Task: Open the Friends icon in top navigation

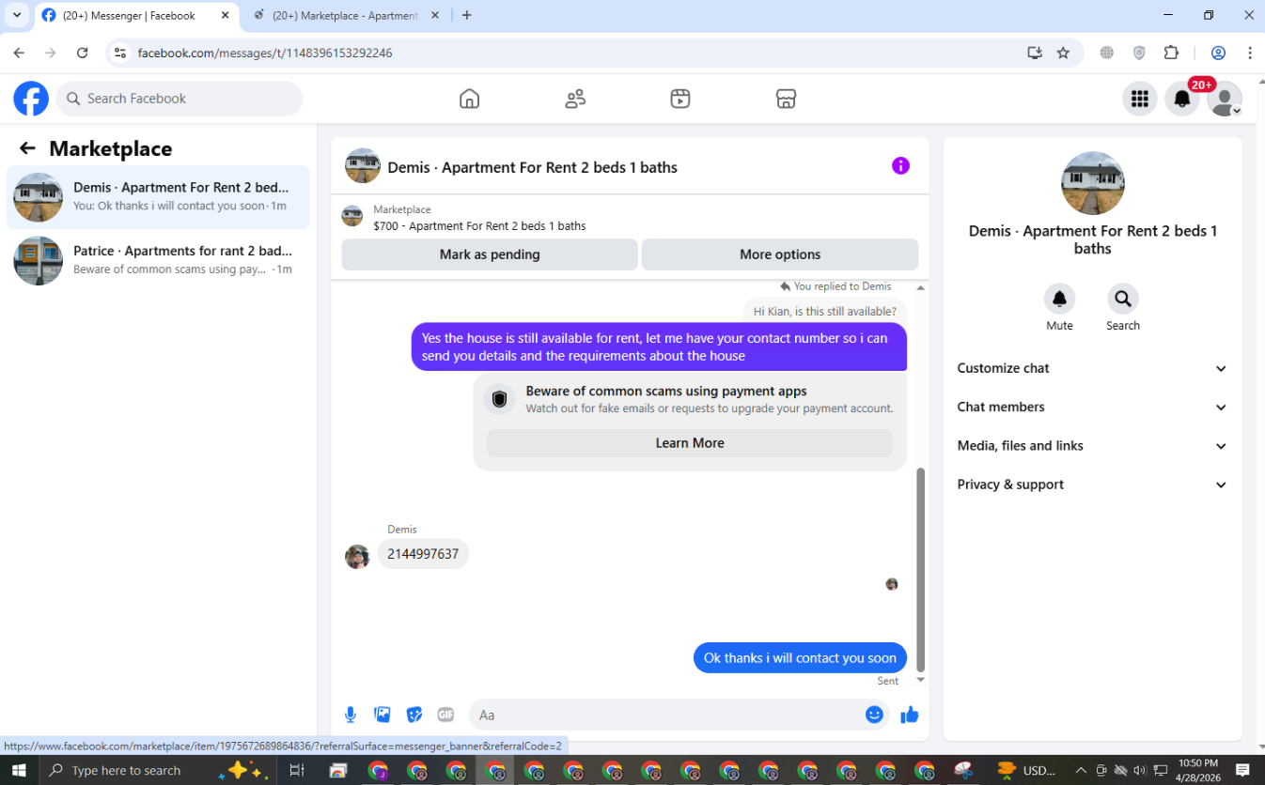Action: pos(575,99)
